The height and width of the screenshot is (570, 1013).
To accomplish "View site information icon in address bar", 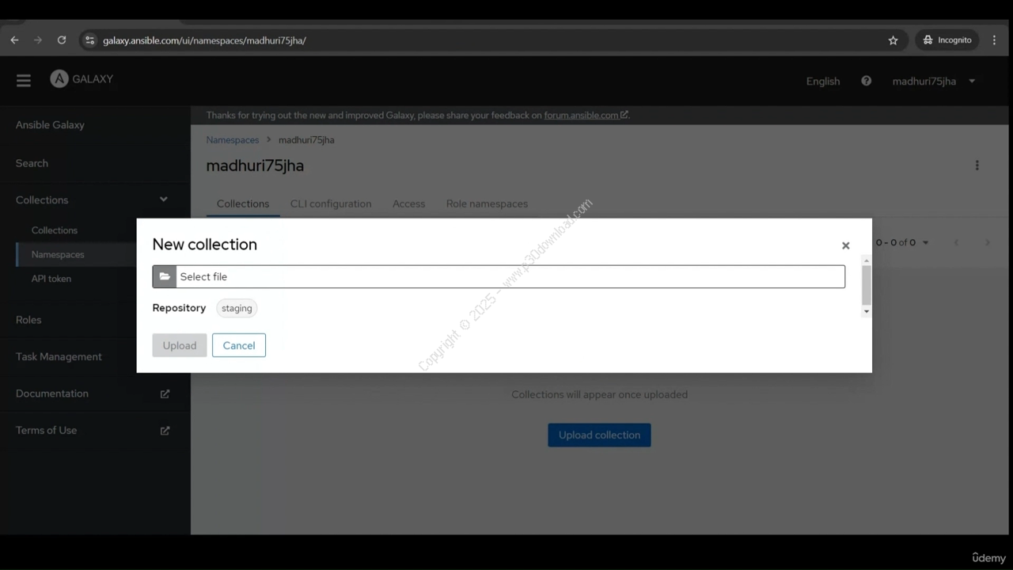I will click(x=89, y=40).
